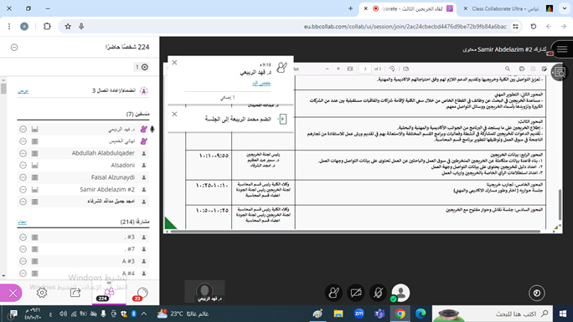This screenshot has height=322, width=573.
Task: Open My Settings gear tab
Action: (42, 293)
